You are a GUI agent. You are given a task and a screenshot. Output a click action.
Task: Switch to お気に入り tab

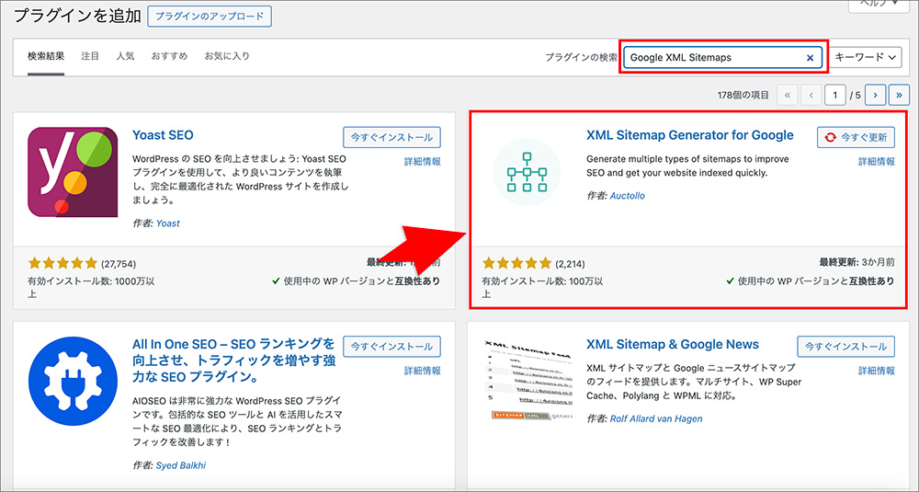point(227,56)
